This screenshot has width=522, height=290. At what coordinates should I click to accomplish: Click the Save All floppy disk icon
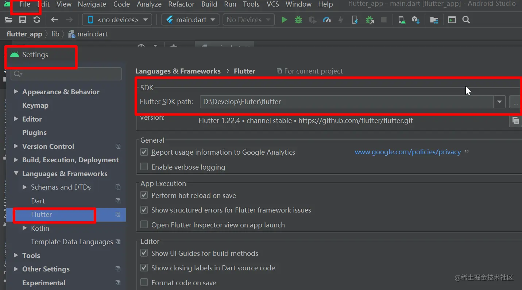[23, 20]
